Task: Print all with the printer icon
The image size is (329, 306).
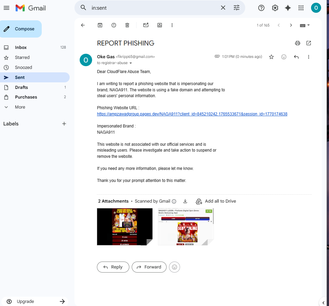Action: tap(298, 43)
